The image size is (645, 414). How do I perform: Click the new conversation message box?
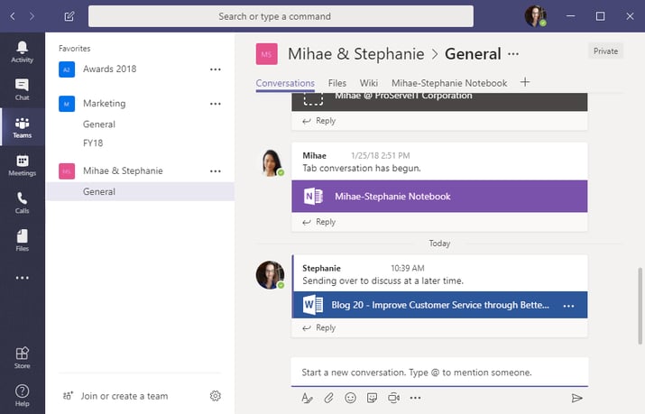point(439,373)
